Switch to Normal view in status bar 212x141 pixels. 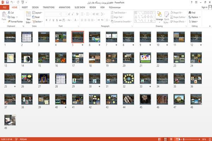coord(160,139)
